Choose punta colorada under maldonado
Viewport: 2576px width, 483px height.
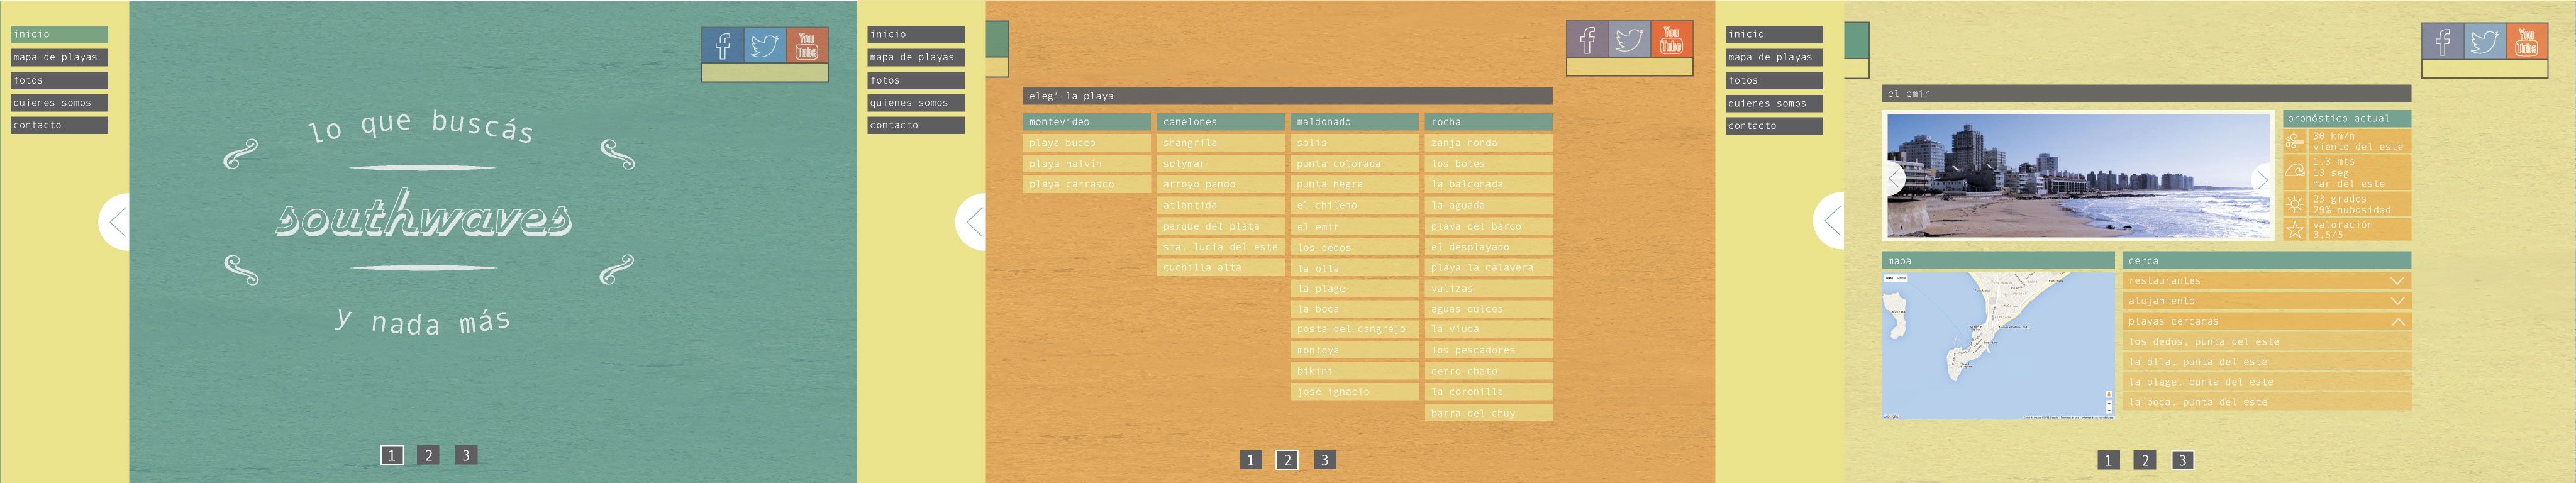click(1354, 164)
